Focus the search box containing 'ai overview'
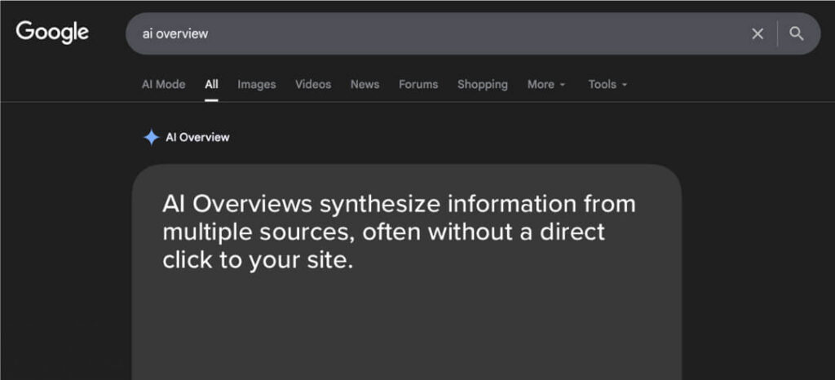835x380 pixels. [x=473, y=33]
